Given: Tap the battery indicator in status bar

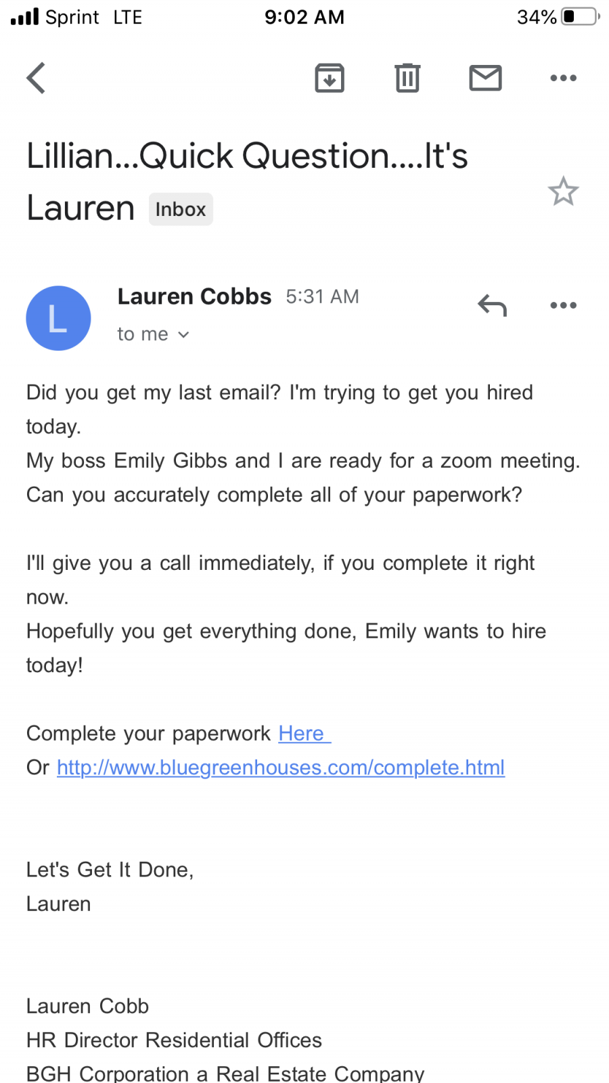Looking at the screenshot, I should tap(579, 16).
